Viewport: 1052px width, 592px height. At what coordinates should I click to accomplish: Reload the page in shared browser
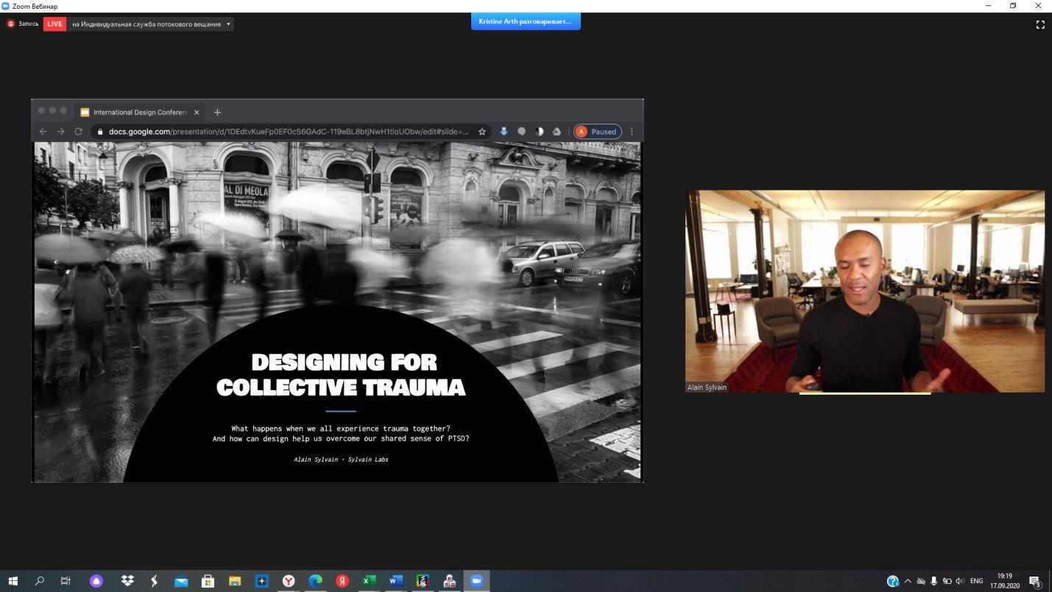pyautogui.click(x=79, y=132)
